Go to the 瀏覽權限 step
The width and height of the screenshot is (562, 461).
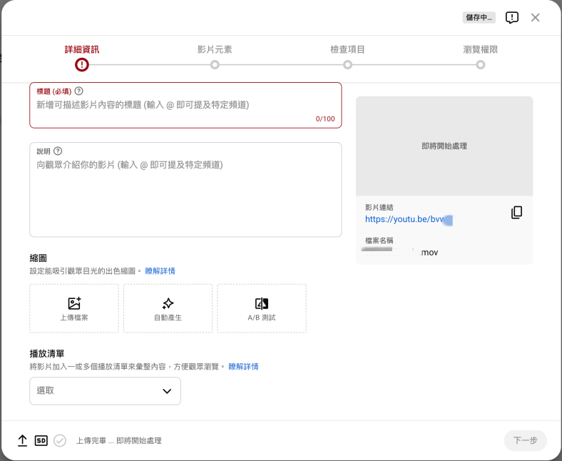coord(480,49)
